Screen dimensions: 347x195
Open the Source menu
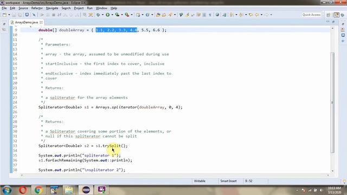point(23,8)
